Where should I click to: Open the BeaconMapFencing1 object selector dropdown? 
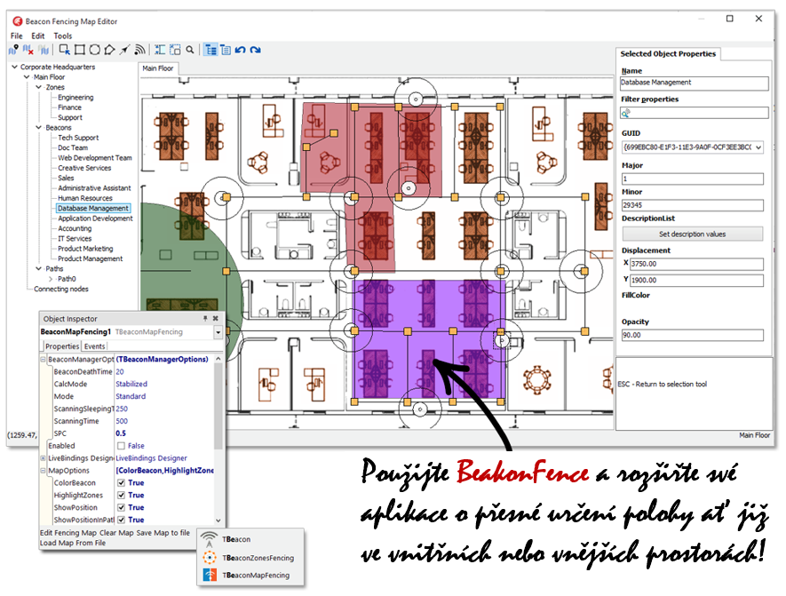tap(218, 332)
